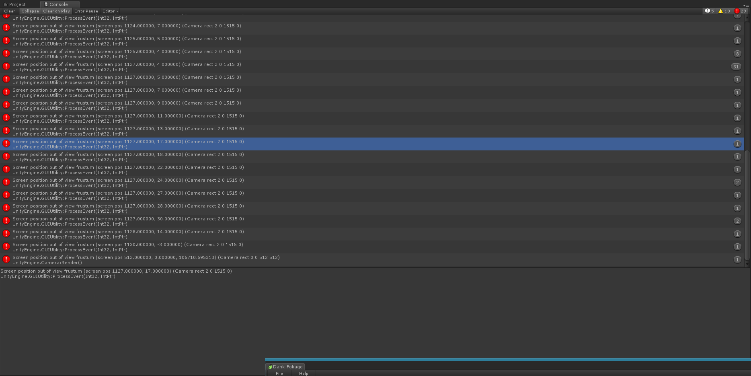Toggle warning filter showing 10

pyautogui.click(x=724, y=11)
